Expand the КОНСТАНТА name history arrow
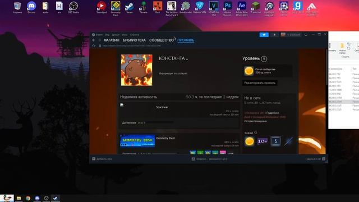359x202 pixels. [187, 59]
